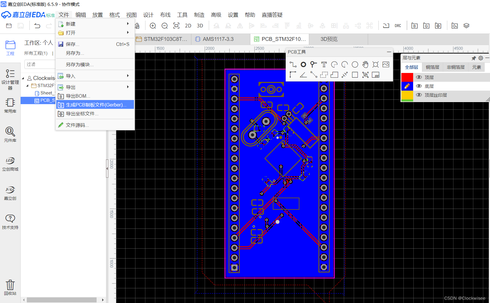Screen dimensions: 490x303
Task: Select the Copper area tool in PCB tools
Action: (x=324, y=75)
